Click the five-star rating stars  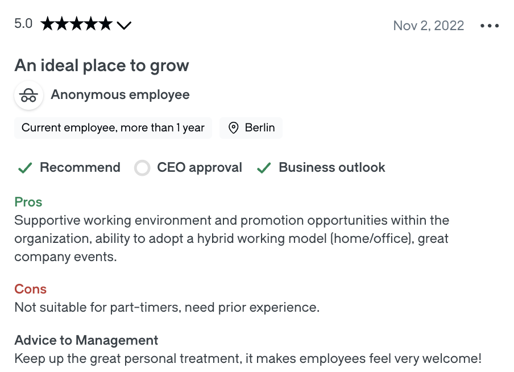[77, 24]
